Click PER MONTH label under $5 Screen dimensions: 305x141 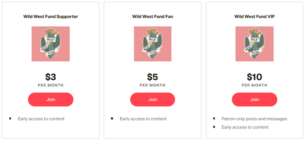(x=152, y=85)
